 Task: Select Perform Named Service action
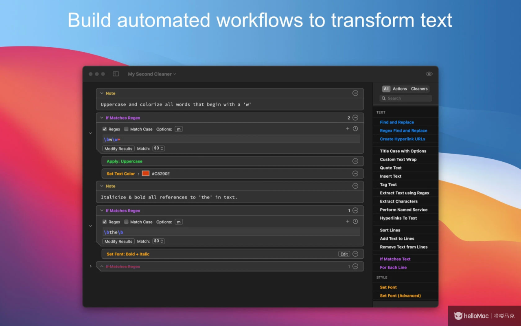(x=404, y=210)
